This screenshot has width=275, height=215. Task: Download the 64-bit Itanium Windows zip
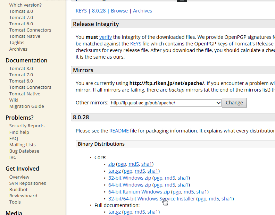[139, 192]
